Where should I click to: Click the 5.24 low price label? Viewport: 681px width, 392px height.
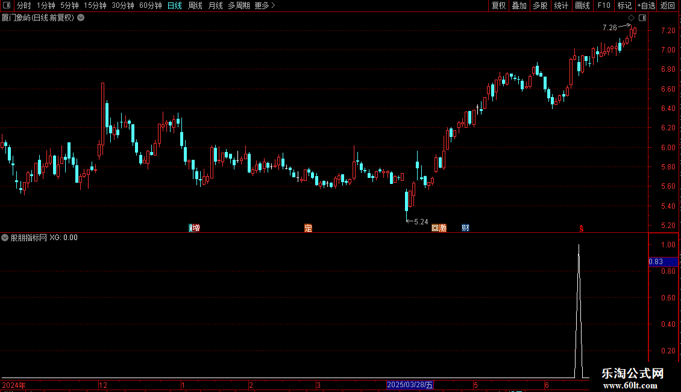[421, 222]
